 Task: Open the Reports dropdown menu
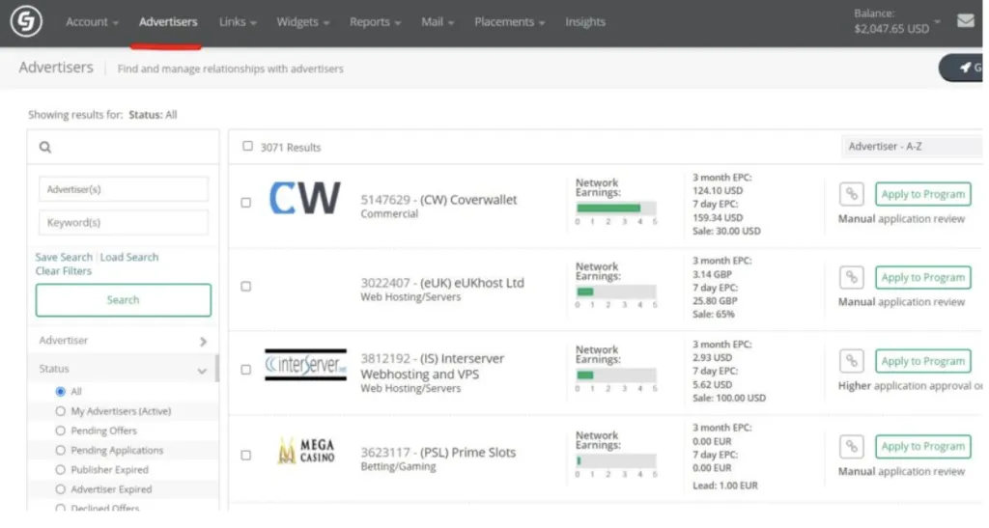[376, 21]
